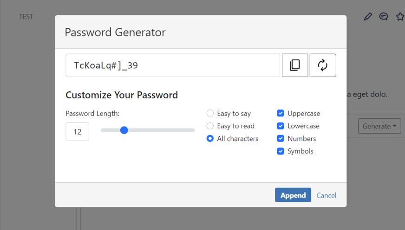Click the password length slider handle
Screen dimensions: 405x230
point(124,130)
